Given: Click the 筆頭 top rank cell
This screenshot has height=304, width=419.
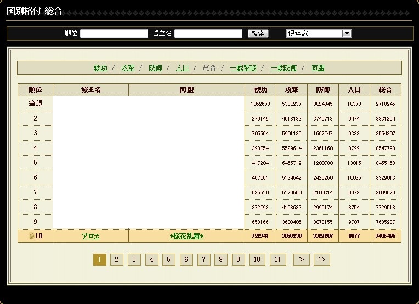Looking at the screenshot, I should pyautogui.click(x=35, y=104).
